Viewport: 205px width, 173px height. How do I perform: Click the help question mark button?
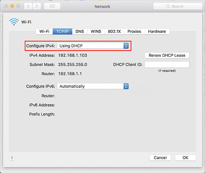coord(12,158)
